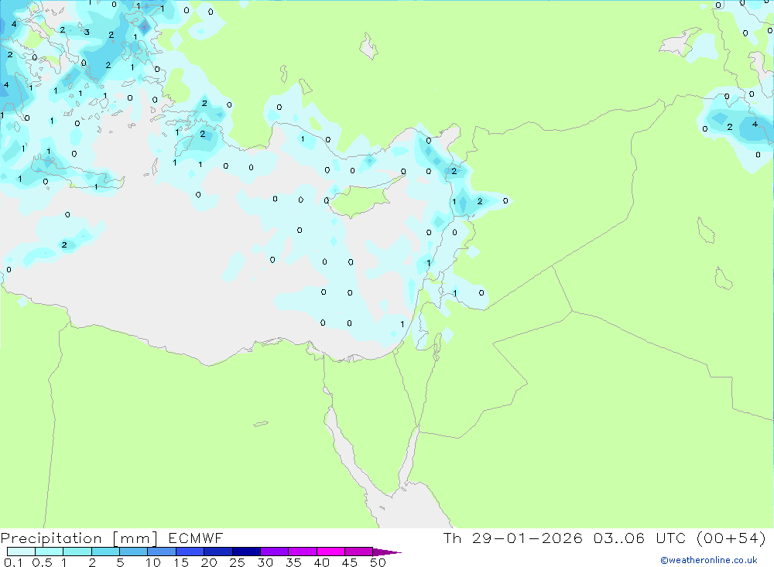The height and width of the screenshot is (567, 774).
Task: Pick the 15–20 mm legend swatch
Action: coord(190,552)
